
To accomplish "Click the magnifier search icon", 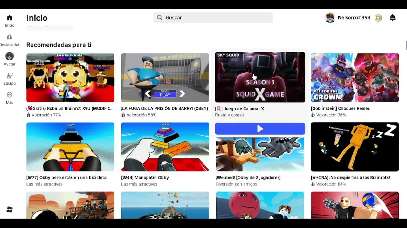I will (x=160, y=17).
